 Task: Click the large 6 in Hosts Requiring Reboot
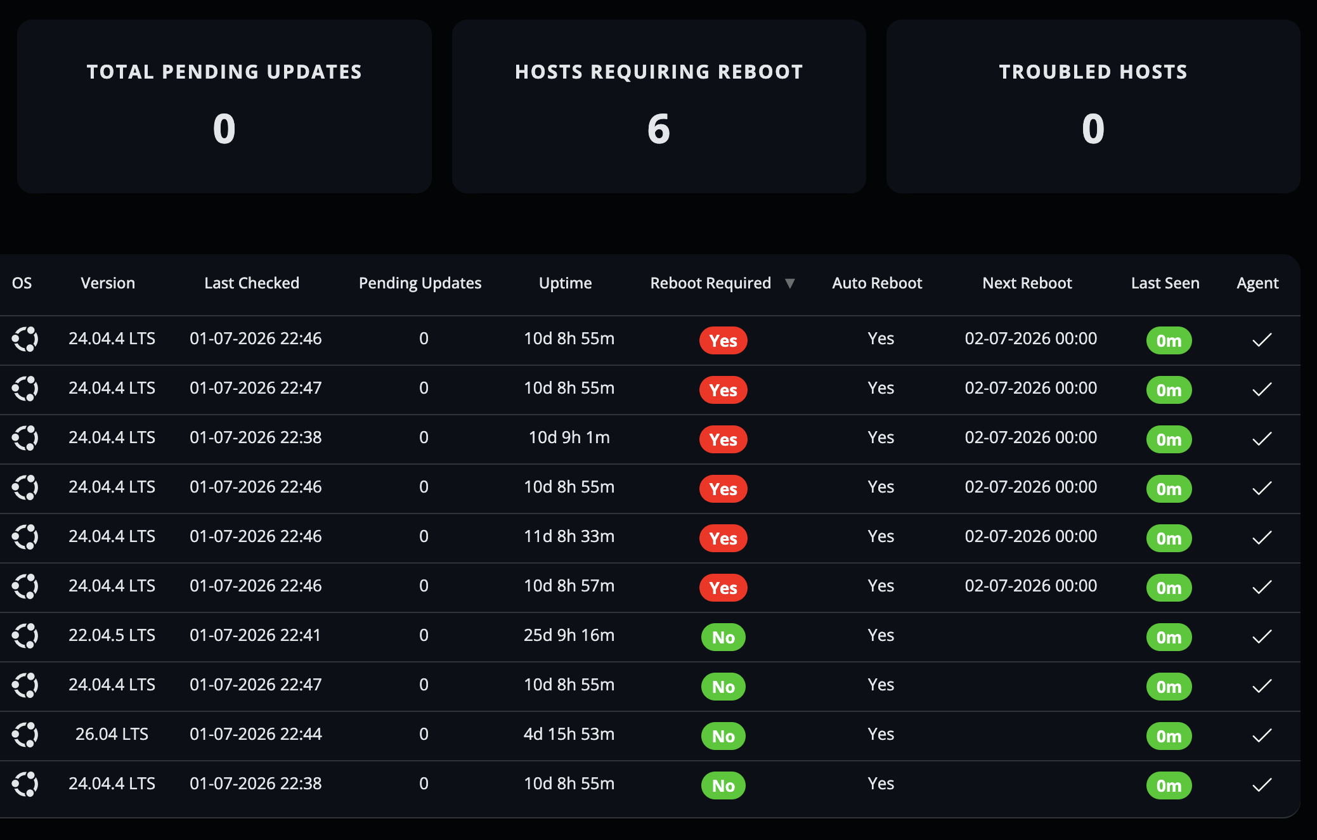pos(659,129)
